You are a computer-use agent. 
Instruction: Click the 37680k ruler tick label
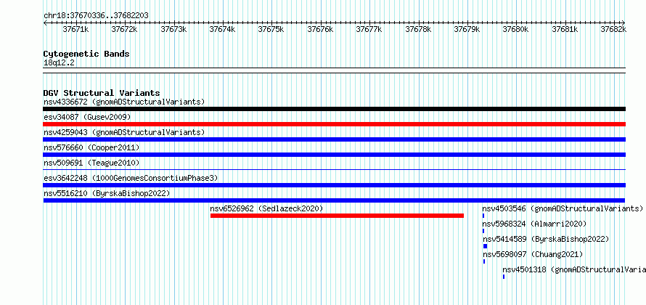[516, 29]
